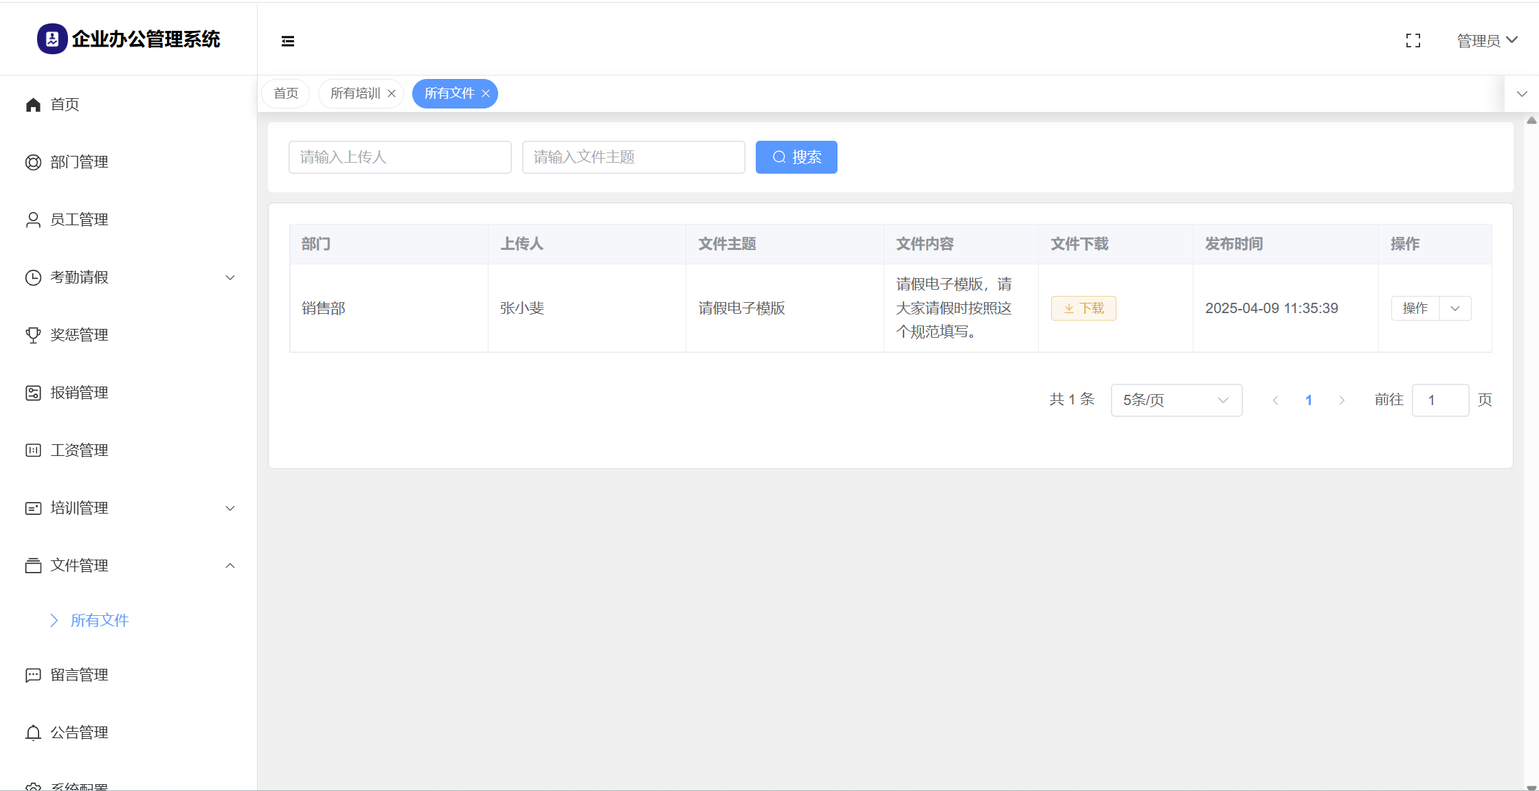Close the 所有文件 tab
The image size is (1539, 791).
[486, 93]
